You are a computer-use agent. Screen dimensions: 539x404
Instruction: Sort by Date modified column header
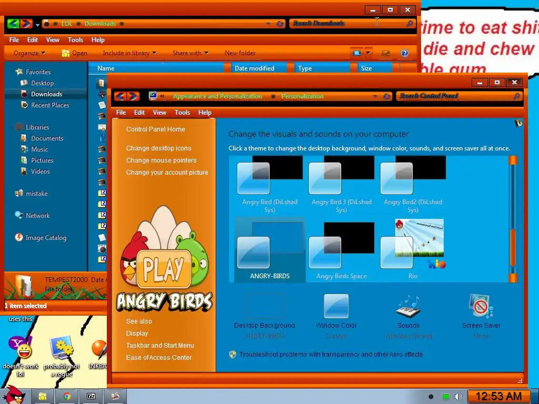pos(258,68)
